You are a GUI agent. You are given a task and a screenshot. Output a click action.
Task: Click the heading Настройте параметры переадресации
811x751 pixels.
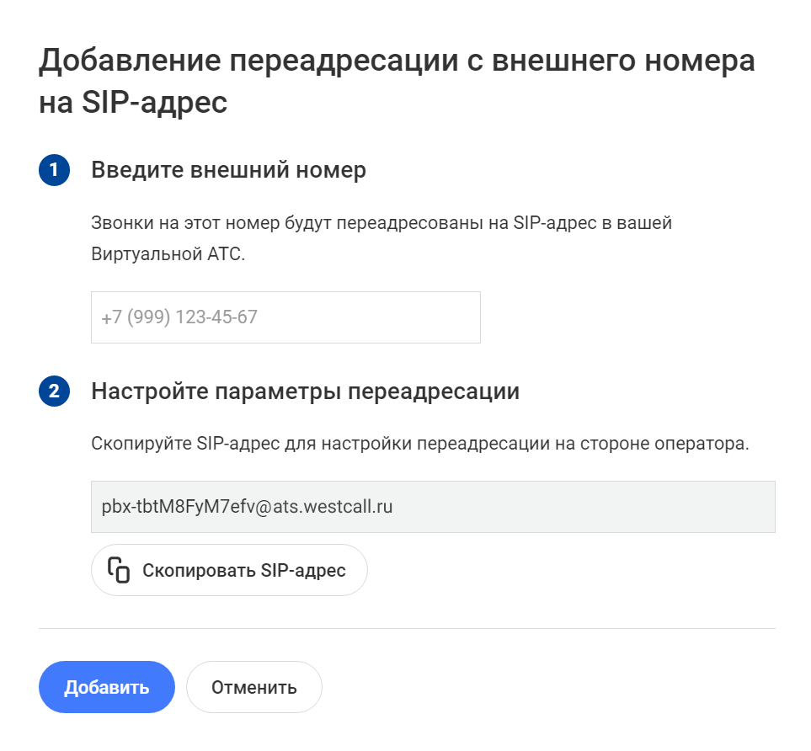[x=305, y=391]
